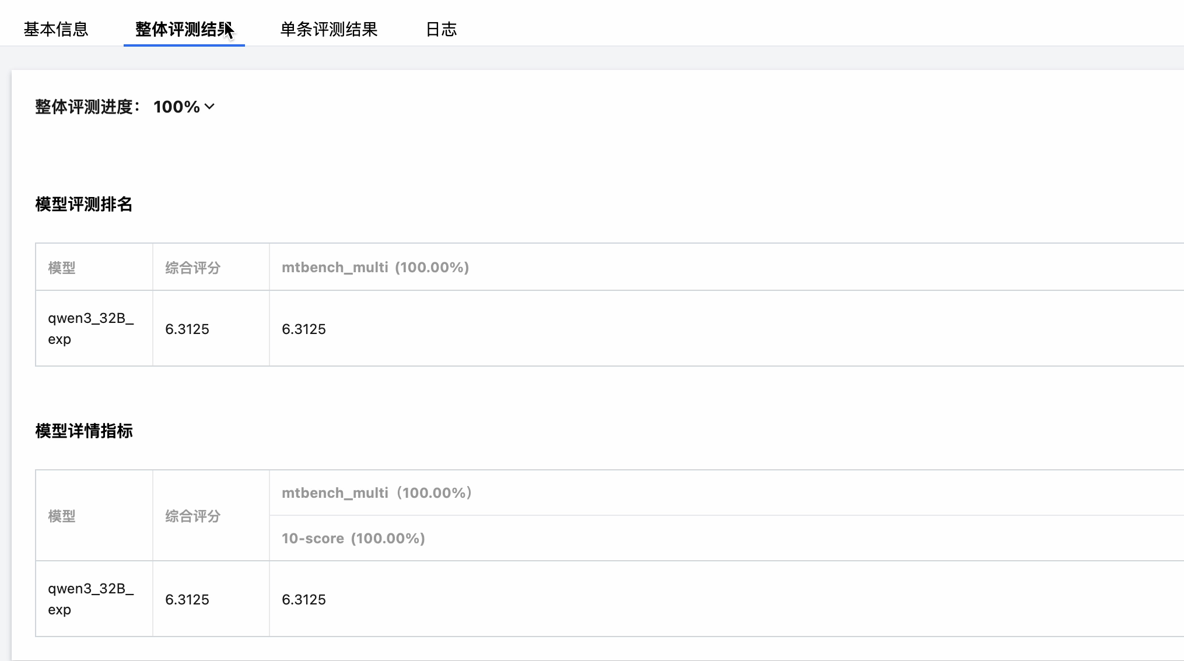Open the 单条评测结果 tab

click(329, 29)
